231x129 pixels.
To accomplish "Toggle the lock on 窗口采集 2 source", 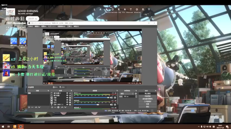I will (70, 93).
